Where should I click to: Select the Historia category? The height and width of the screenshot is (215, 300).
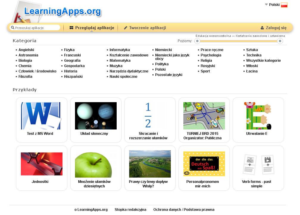click(71, 71)
